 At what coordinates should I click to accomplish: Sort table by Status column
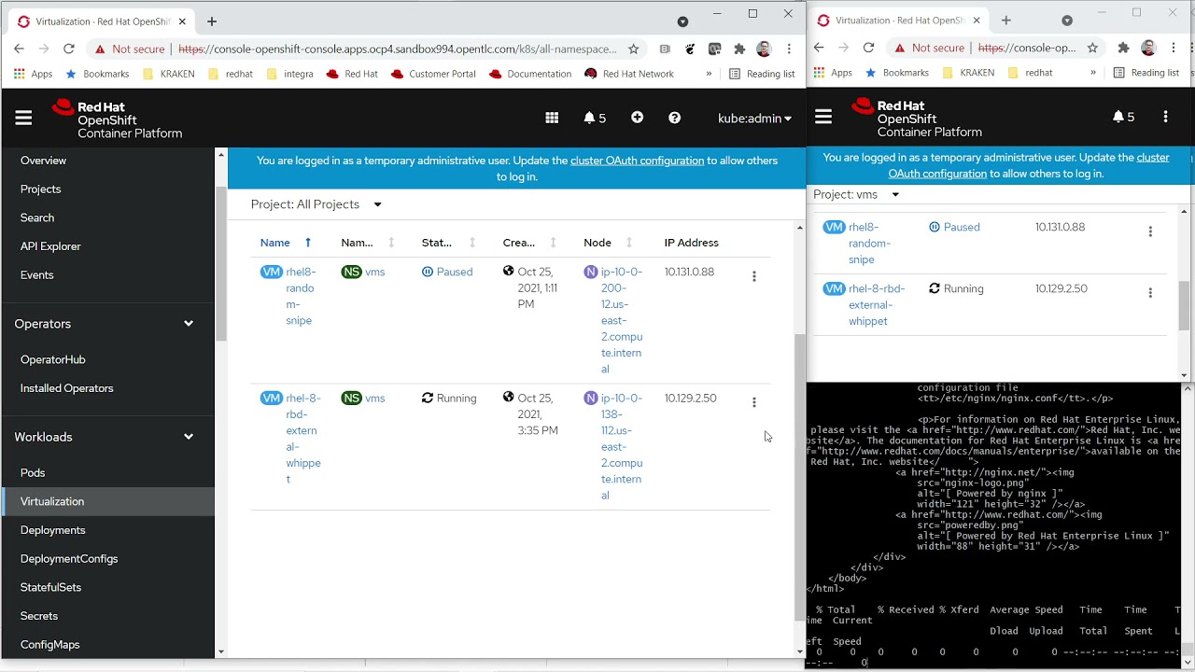pyautogui.click(x=448, y=243)
